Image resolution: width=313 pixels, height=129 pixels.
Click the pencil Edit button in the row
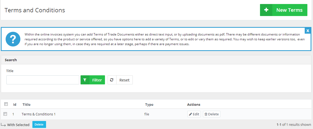coord(194,114)
